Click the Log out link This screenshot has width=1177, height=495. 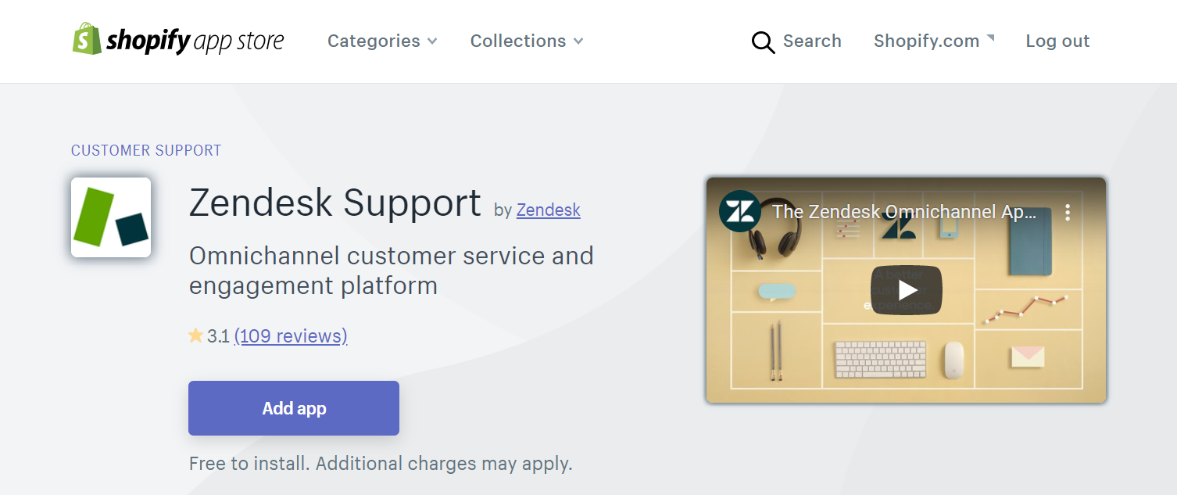pos(1057,41)
